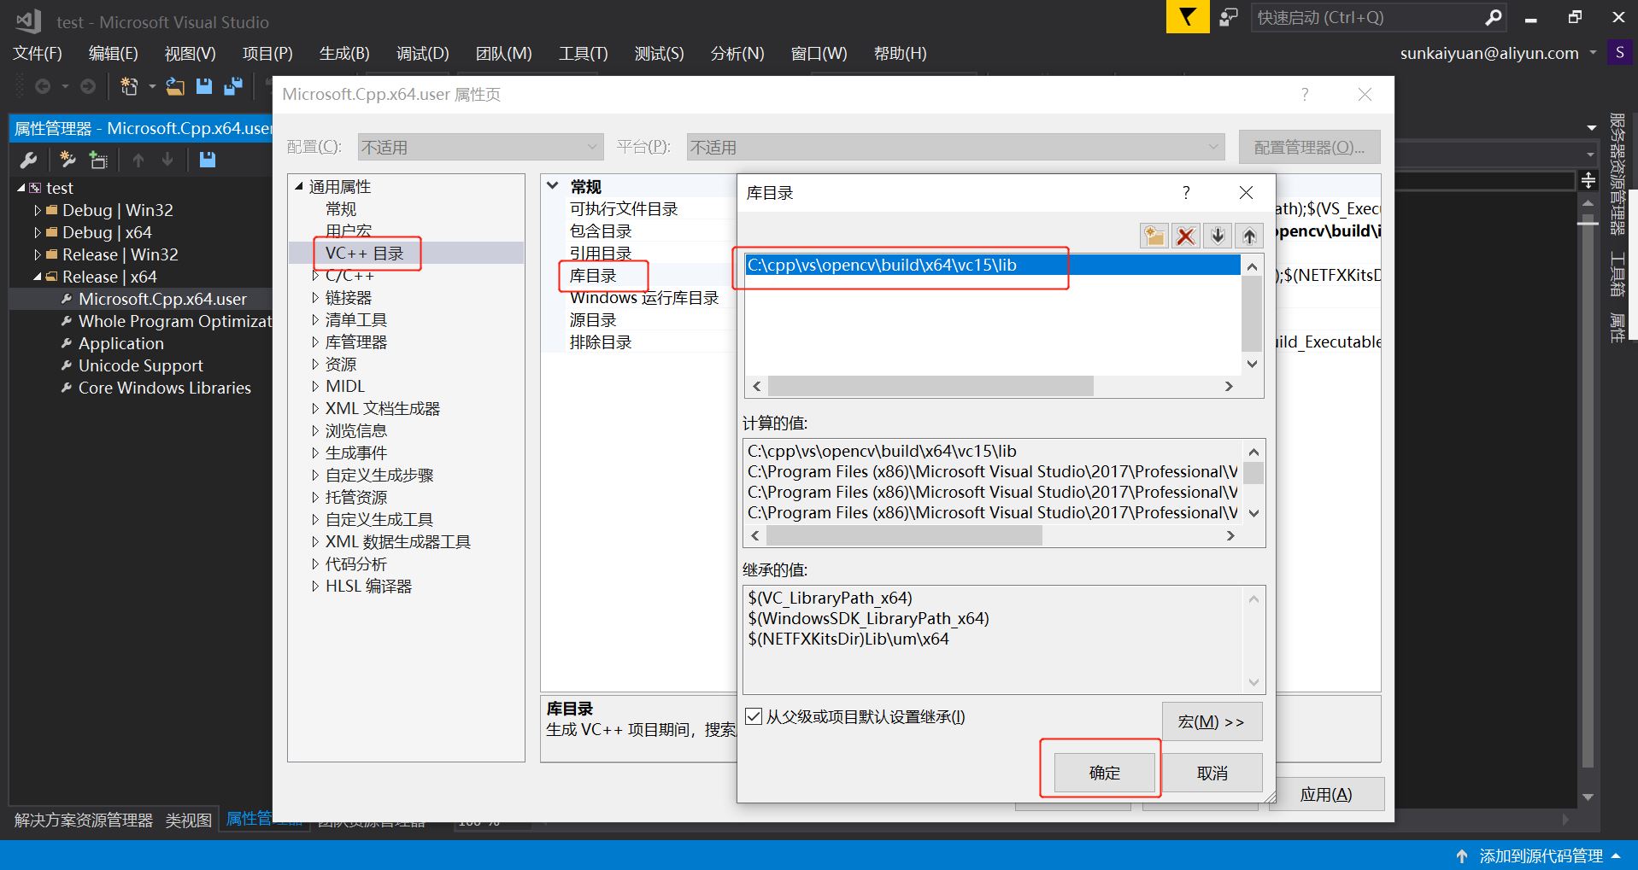The height and width of the screenshot is (870, 1638).
Task: Click move up arrow in Property Manager toolbar
Action: point(138,160)
